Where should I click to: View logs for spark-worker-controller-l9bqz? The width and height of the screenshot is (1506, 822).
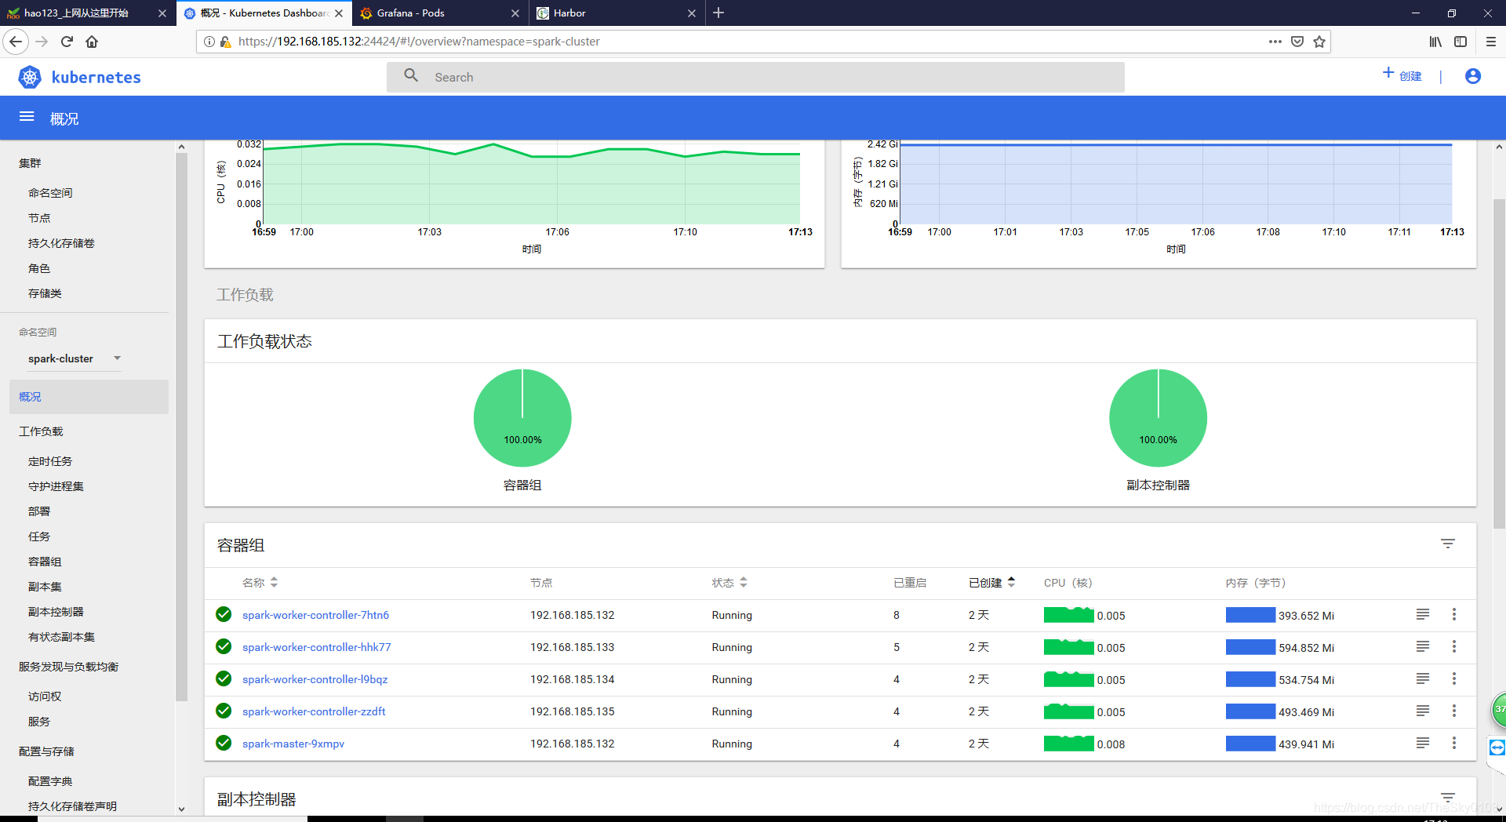click(1423, 678)
